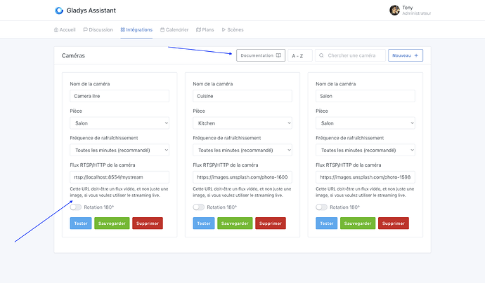The height and width of the screenshot is (283, 485).
Task: Click the book icon in Documentation button
Action: point(278,55)
